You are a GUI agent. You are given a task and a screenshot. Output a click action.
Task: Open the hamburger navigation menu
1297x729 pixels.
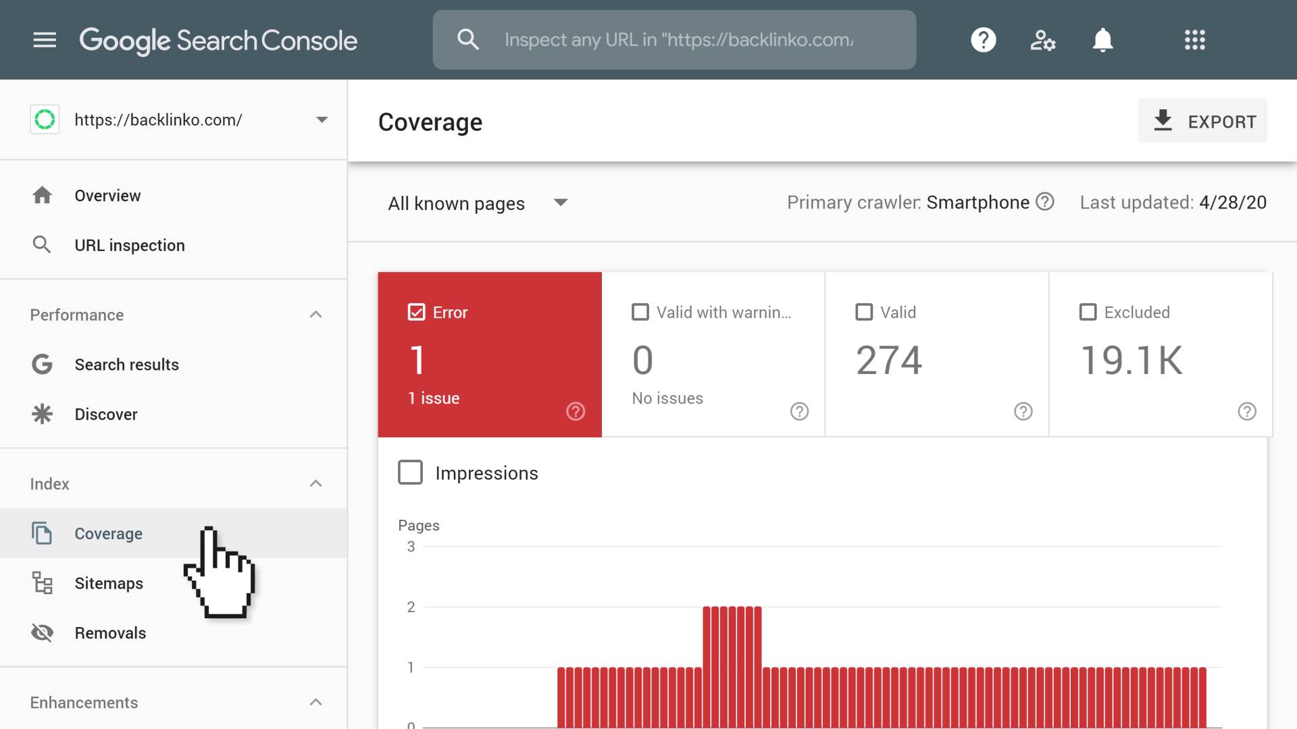click(45, 40)
